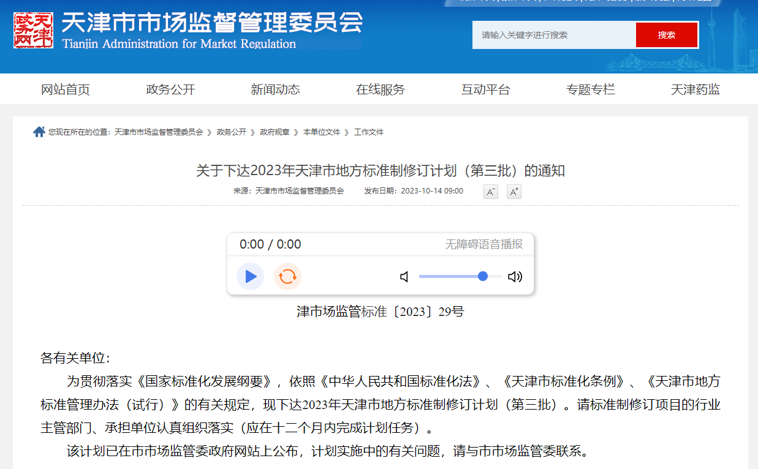The width and height of the screenshot is (758, 469).
Task: Go to 天津药监 section
Action: pos(695,90)
